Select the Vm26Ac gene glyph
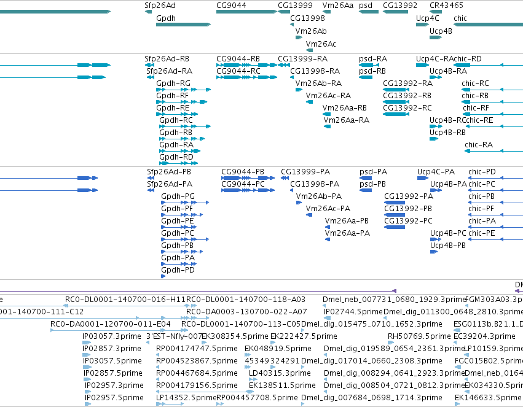The width and height of the screenshot is (523, 407). point(310,50)
